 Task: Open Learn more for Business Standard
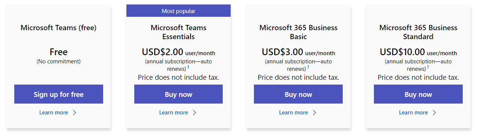point(414,113)
